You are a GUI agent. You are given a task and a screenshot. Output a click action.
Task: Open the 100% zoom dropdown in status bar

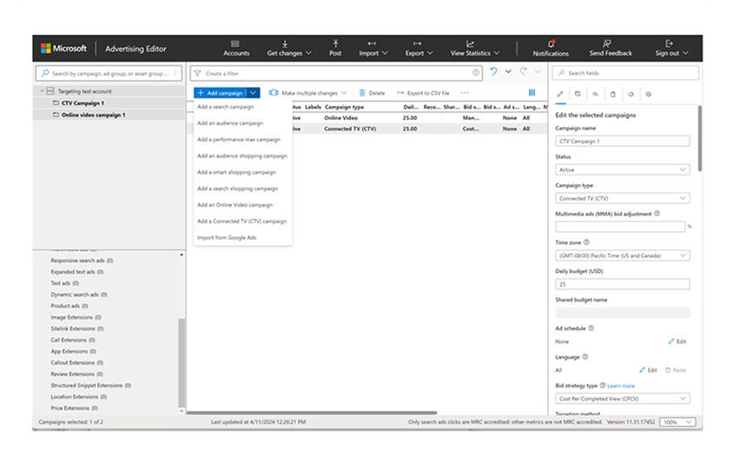click(x=677, y=422)
